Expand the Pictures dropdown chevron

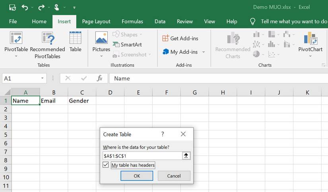tap(101, 56)
